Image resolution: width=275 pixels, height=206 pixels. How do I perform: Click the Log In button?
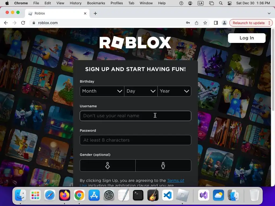pos(247,38)
